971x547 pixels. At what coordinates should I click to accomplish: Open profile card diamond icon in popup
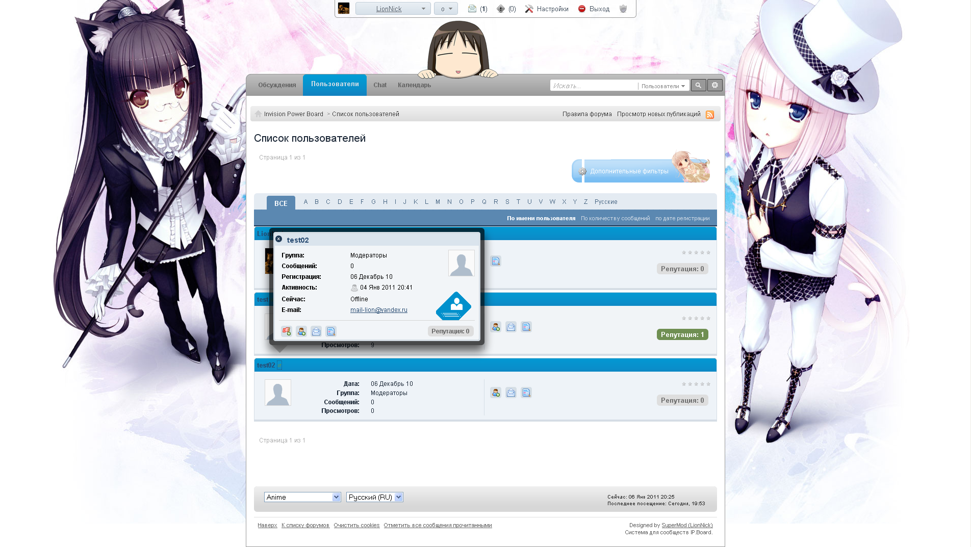[x=453, y=306]
